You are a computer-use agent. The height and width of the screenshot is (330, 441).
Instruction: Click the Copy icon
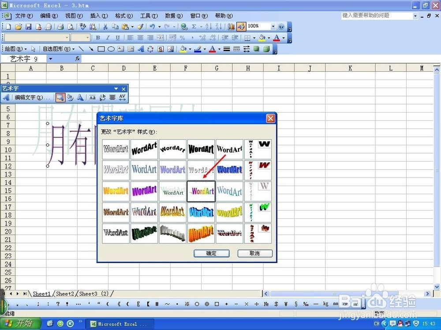115,27
